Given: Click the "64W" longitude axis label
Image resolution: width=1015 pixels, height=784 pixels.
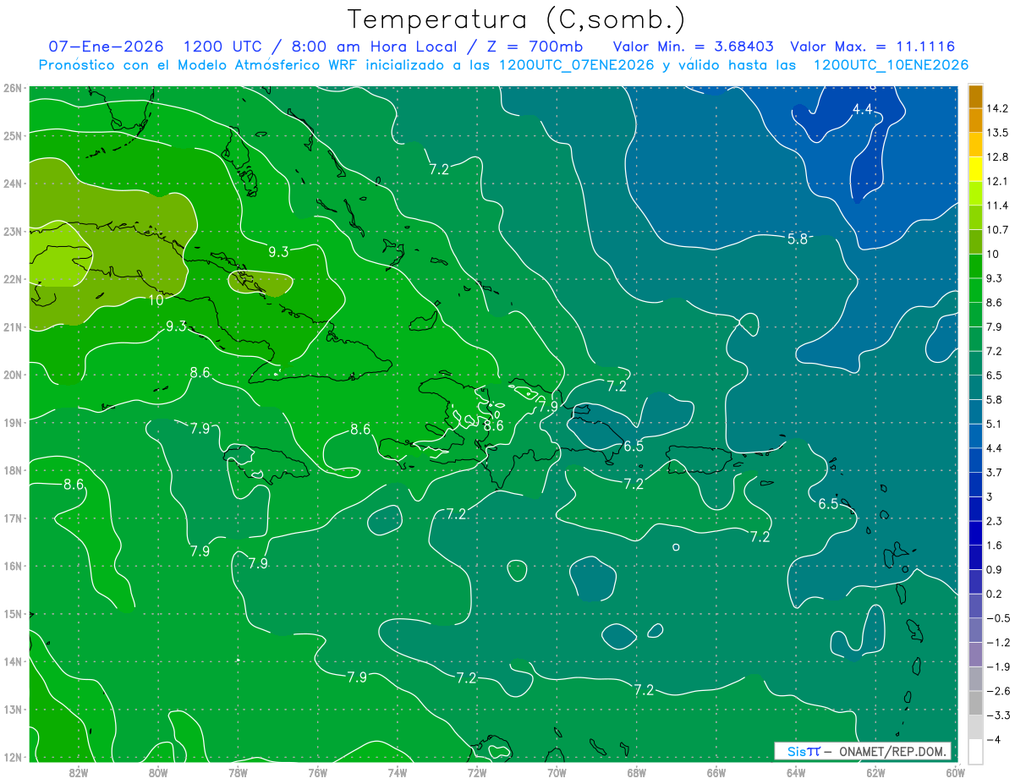Looking at the screenshot, I should pyautogui.click(x=796, y=772).
